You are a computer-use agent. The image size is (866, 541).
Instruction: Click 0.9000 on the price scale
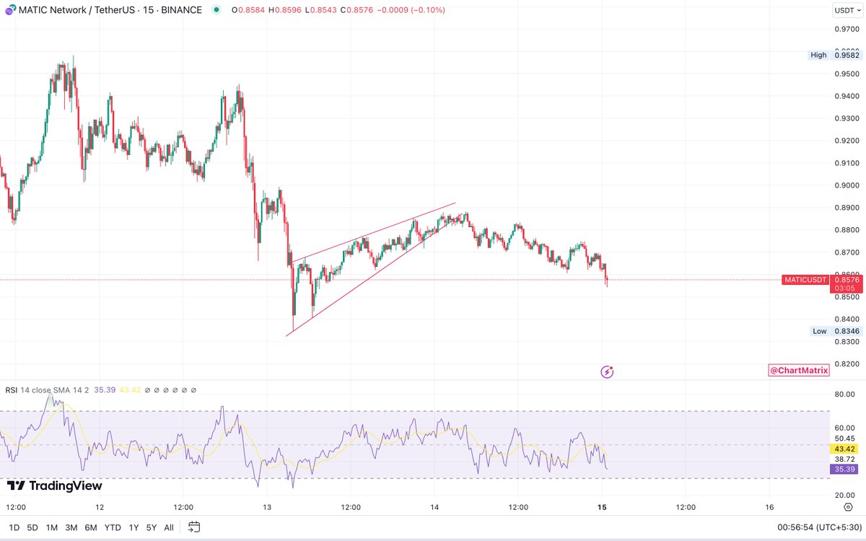847,185
